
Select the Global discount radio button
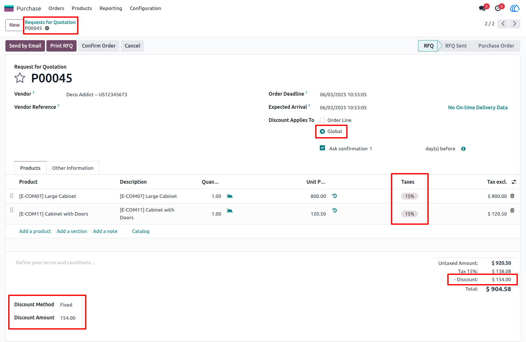coord(322,131)
